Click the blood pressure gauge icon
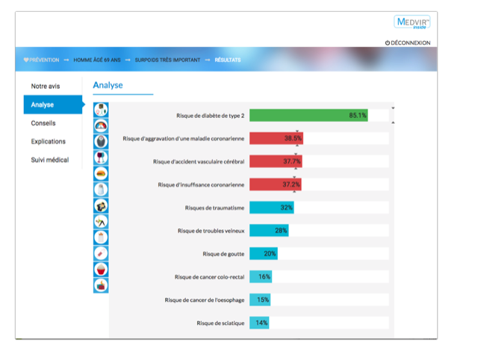The height and width of the screenshot is (351, 478). click(101, 125)
